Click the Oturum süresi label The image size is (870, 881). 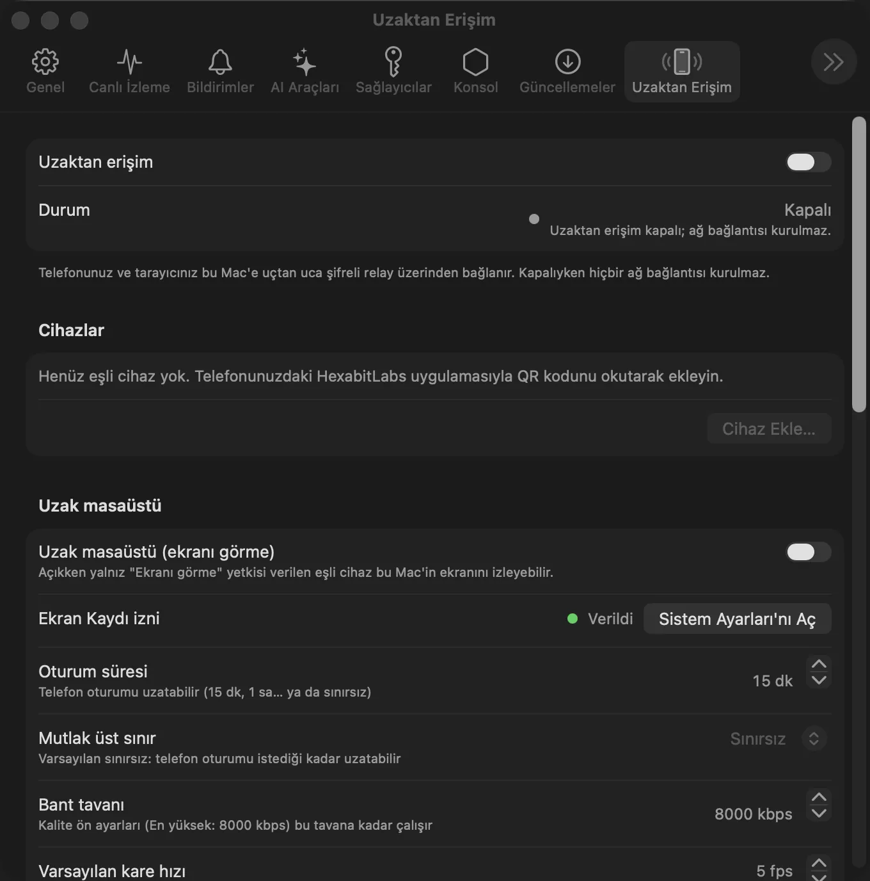click(x=93, y=672)
